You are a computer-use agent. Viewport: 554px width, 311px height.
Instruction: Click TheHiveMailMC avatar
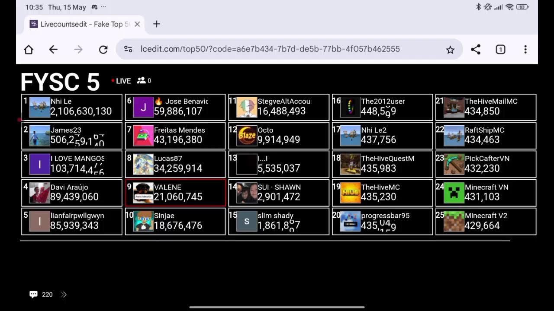454,108
